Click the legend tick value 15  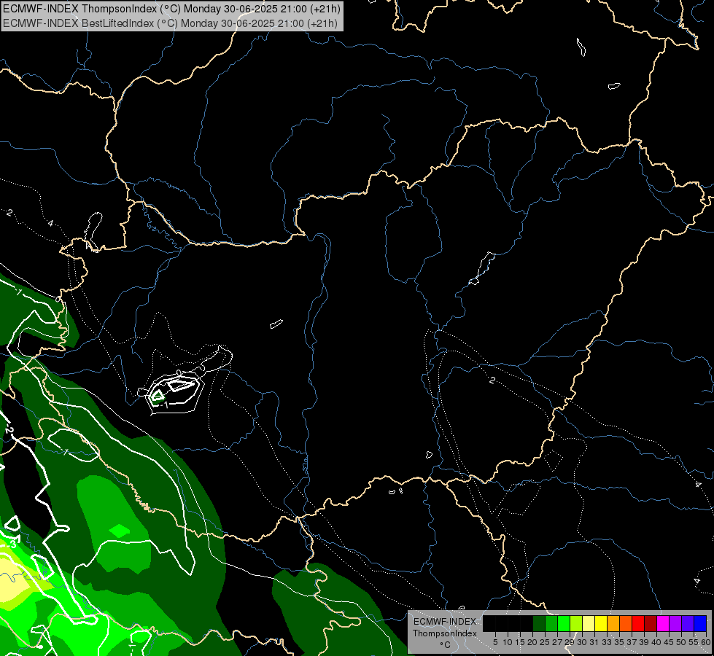pos(520,642)
